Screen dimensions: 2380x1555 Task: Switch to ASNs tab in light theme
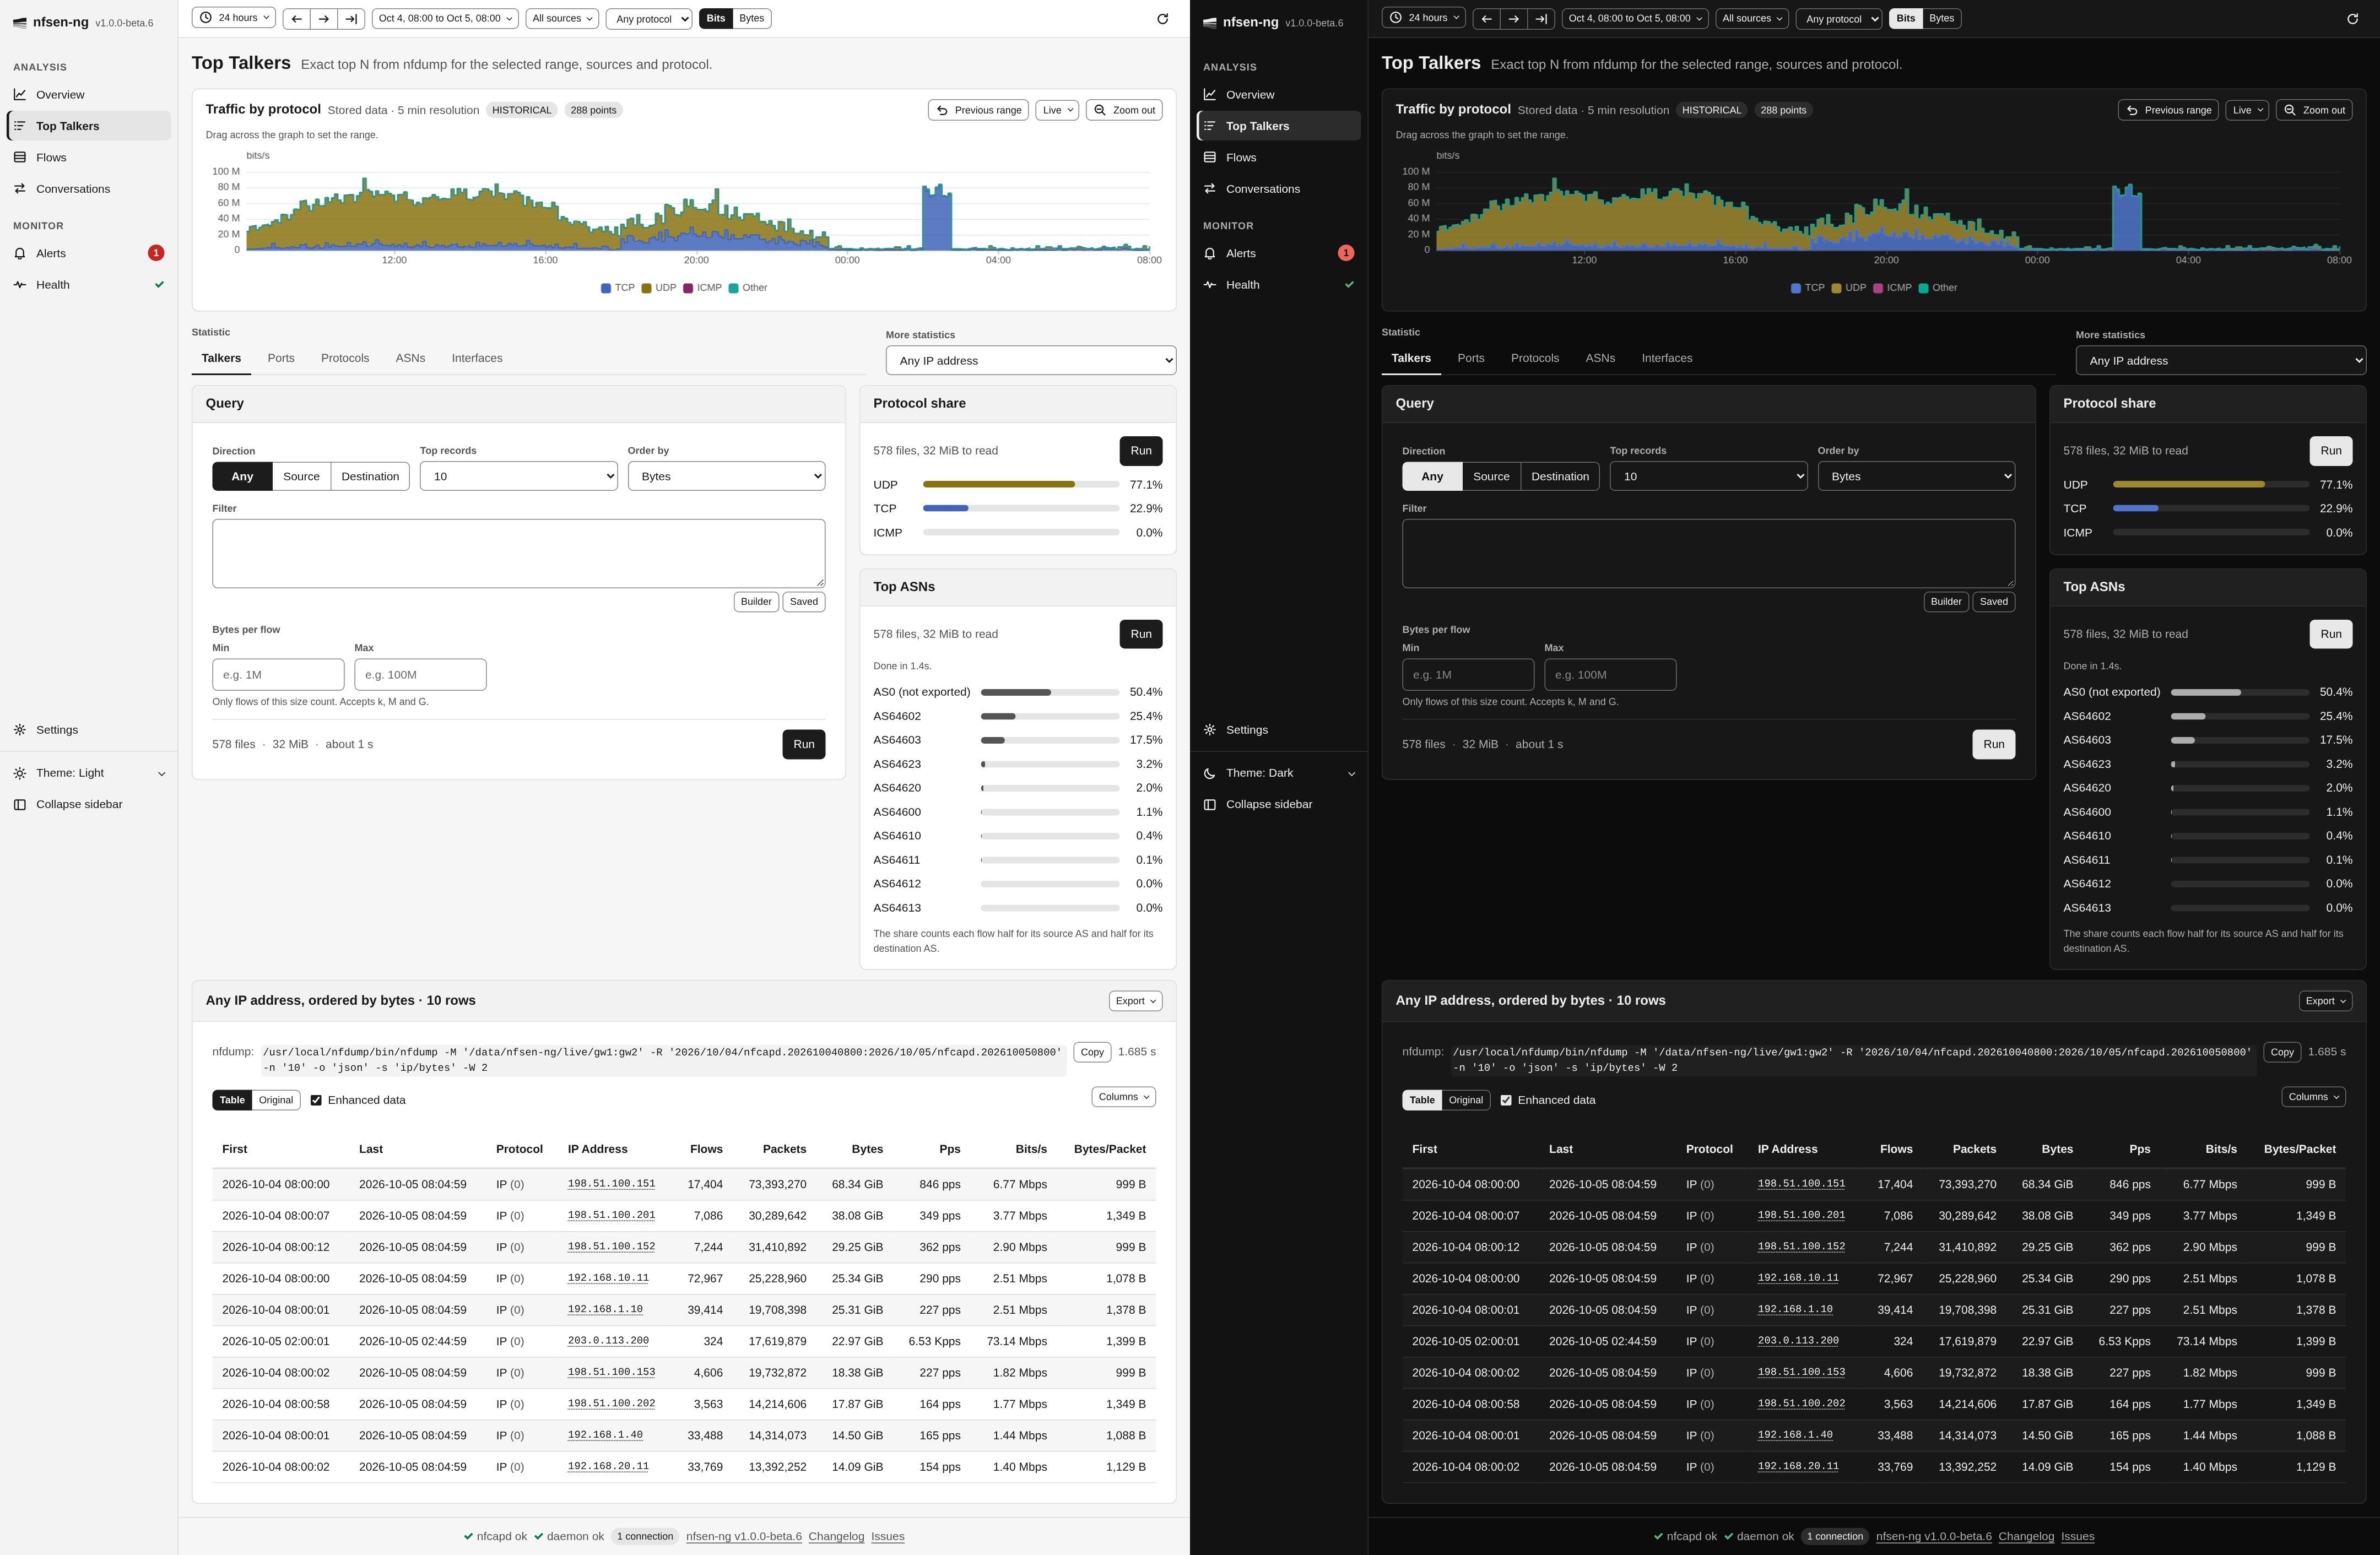click(x=410, y=358)
